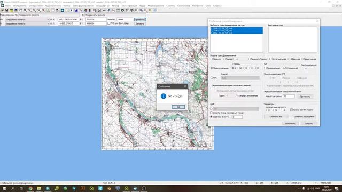This screenshot has width=342, height=192.
Task: Select the RPC model radio button
Action: (x=212, y=78)
